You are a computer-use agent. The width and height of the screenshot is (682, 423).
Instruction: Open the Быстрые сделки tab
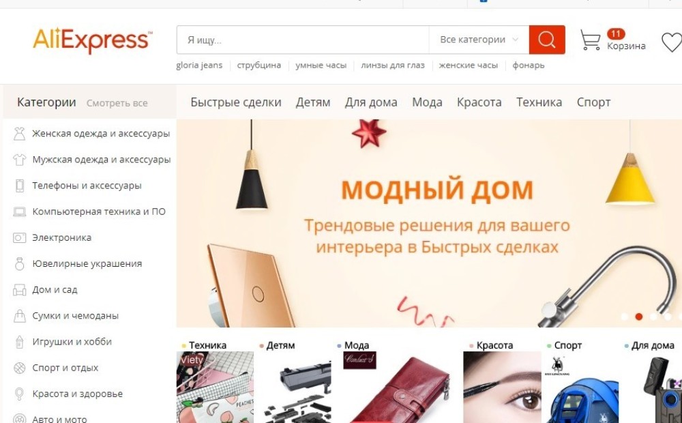(236, 102)
